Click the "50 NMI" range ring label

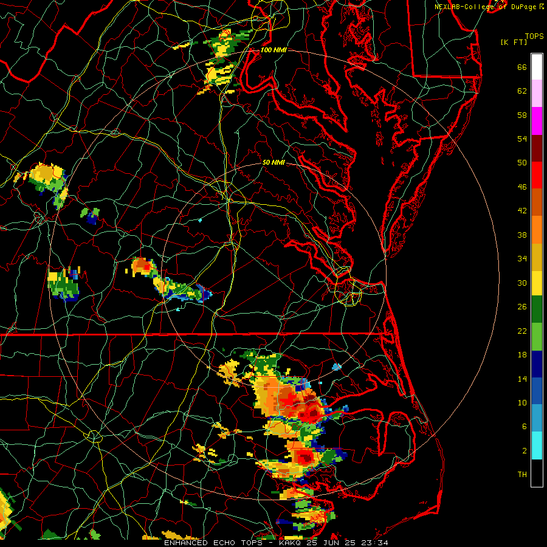point(274,162)
